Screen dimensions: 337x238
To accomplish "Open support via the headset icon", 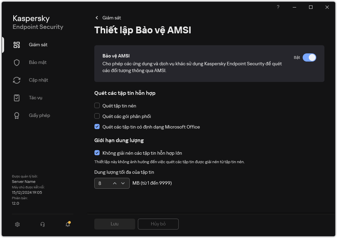I will click(43, 224).
